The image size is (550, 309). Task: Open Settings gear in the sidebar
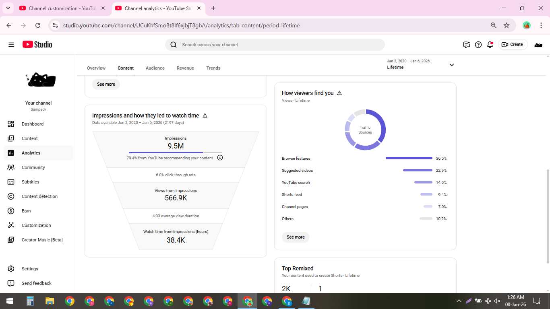11,269
